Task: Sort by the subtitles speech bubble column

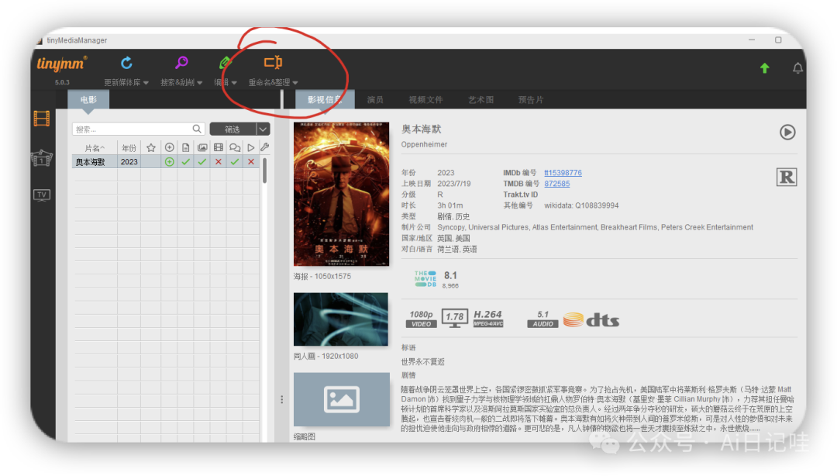Action: point(235,147)
